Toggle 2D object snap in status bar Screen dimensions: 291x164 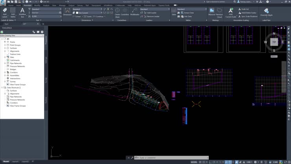pos(230,162)
